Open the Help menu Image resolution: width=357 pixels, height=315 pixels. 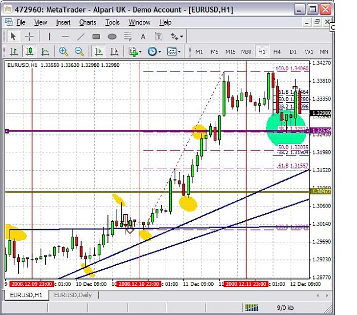pyautogui.click(x=165, y=22)
